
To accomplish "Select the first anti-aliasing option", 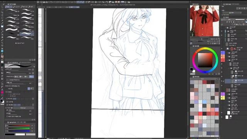I will pos(16,76).
